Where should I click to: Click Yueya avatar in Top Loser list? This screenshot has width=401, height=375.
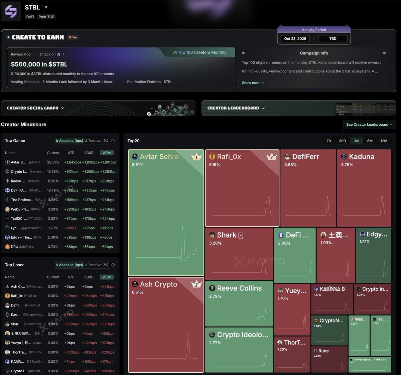coord(7,343)
